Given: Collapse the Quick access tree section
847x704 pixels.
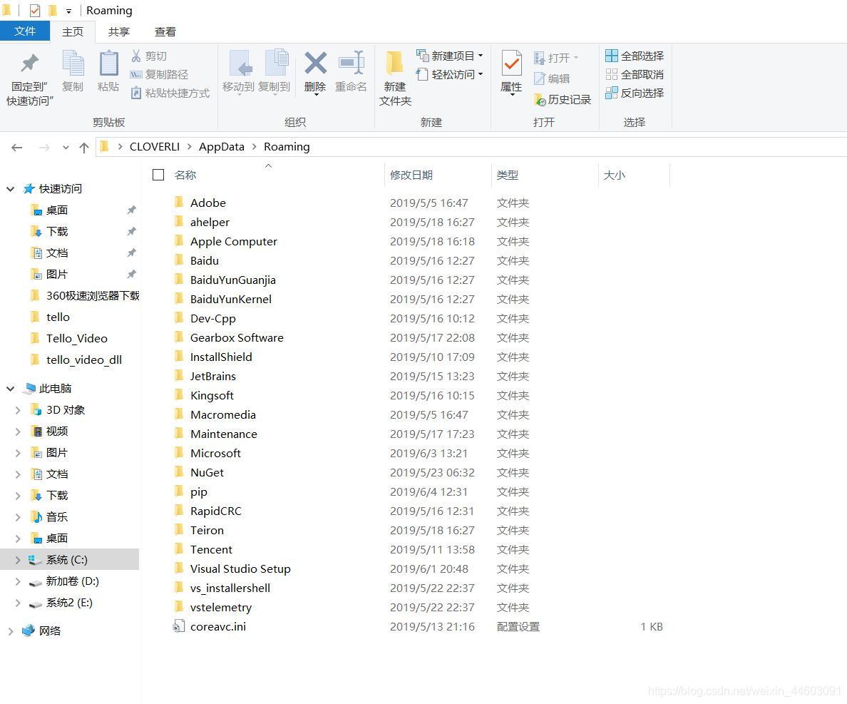Looking at the screenshot, I should 10,188.
